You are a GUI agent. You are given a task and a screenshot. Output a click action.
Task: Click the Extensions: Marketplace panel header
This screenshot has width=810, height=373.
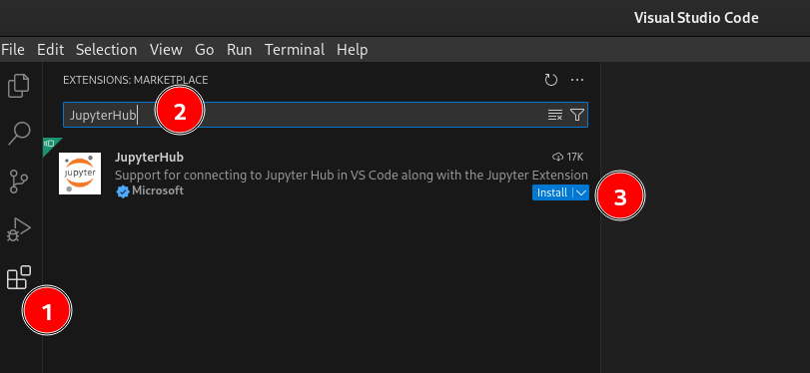coord(136,80)
